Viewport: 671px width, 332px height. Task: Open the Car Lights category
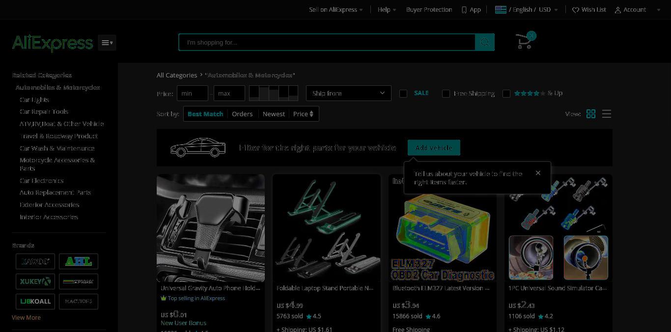point(34,100)
